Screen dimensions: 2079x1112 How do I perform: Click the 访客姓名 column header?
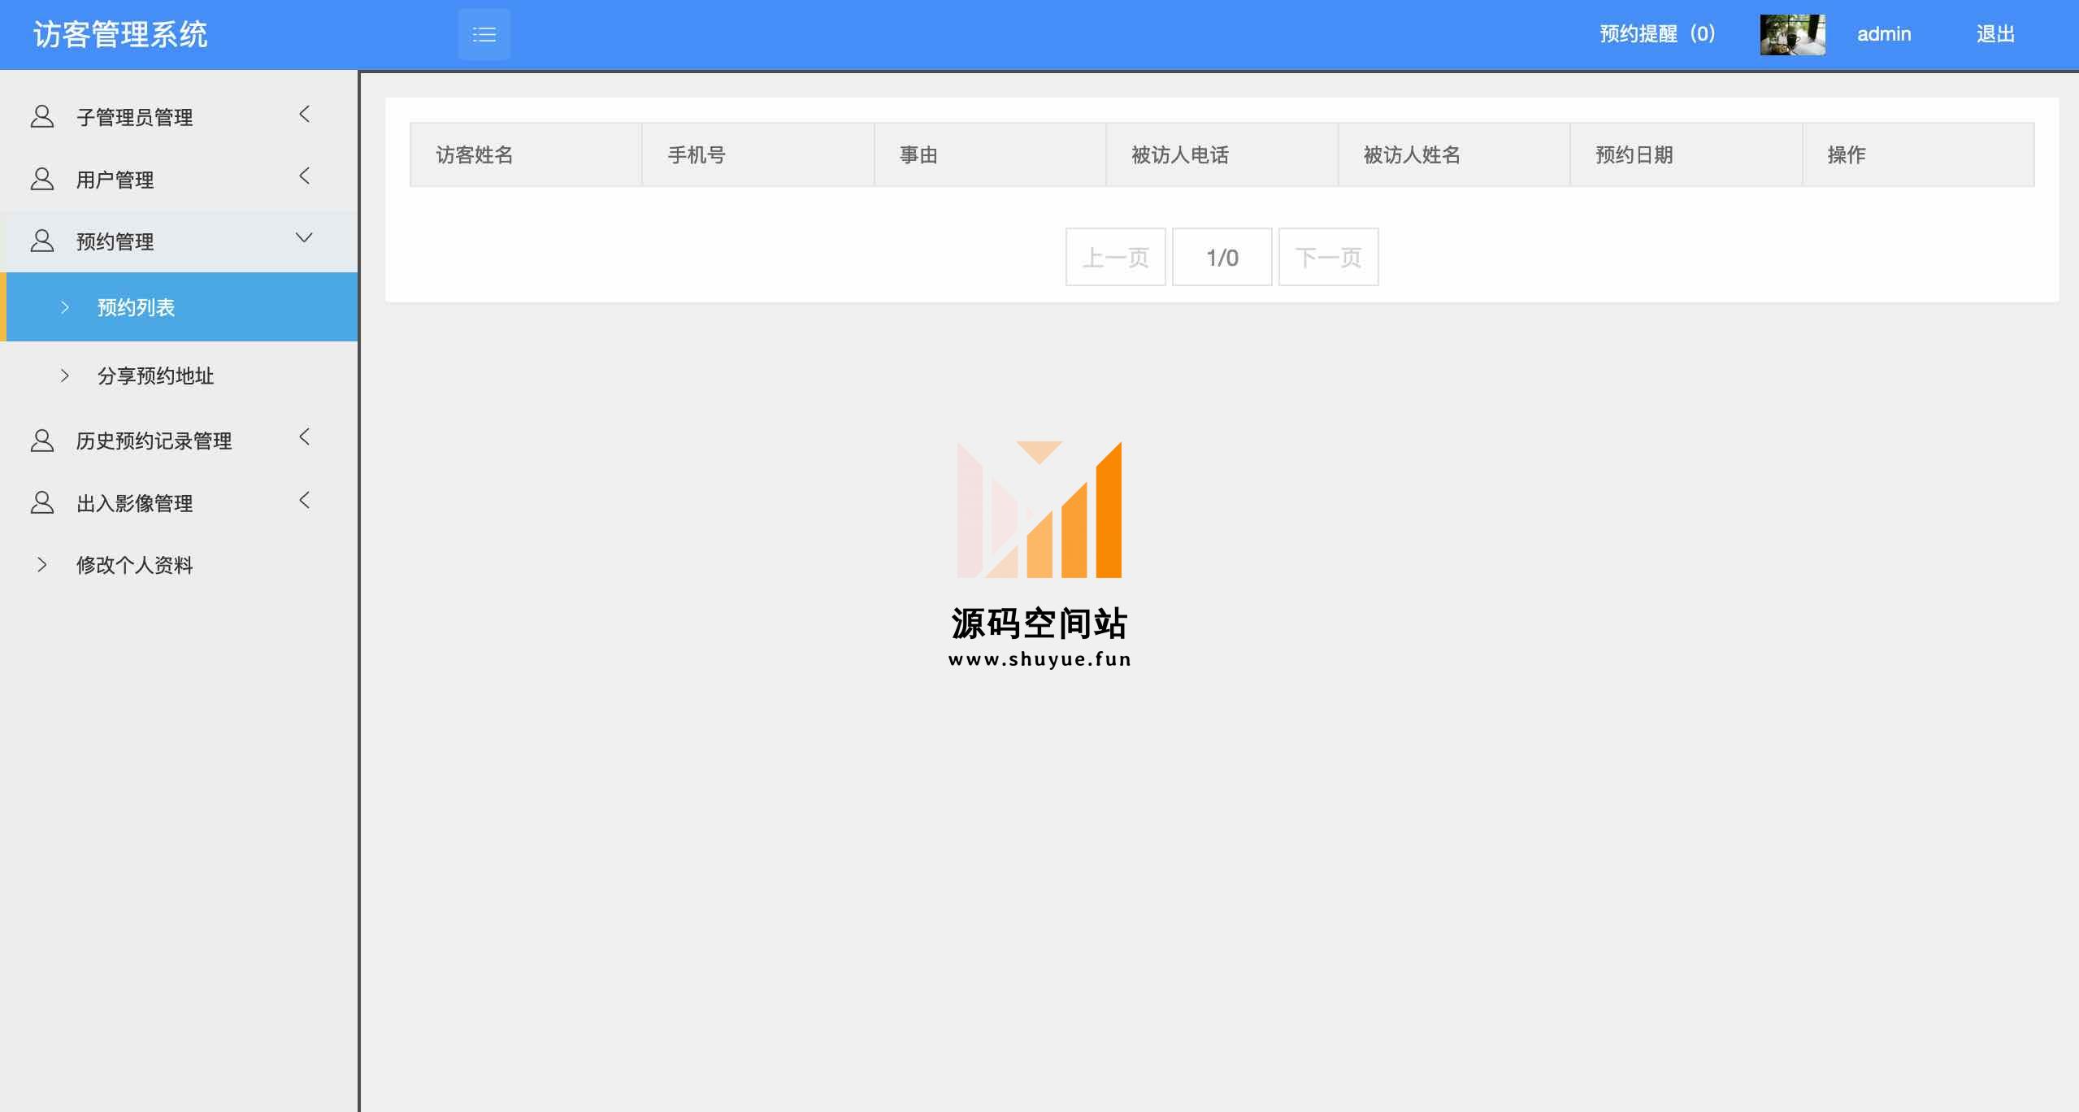click(x=526, y=154)
